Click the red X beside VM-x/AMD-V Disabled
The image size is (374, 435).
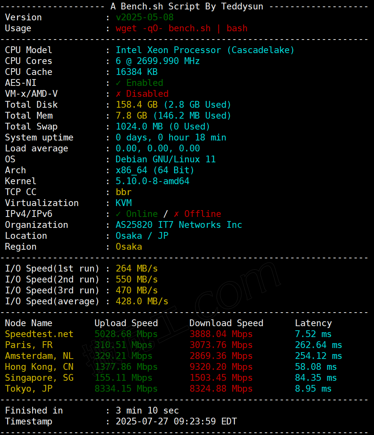(x=119, y=94)
